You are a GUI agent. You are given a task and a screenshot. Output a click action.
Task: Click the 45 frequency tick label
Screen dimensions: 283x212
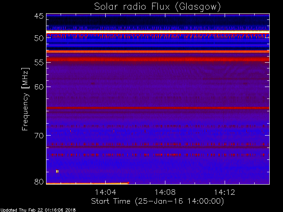[x=39, y=16]
